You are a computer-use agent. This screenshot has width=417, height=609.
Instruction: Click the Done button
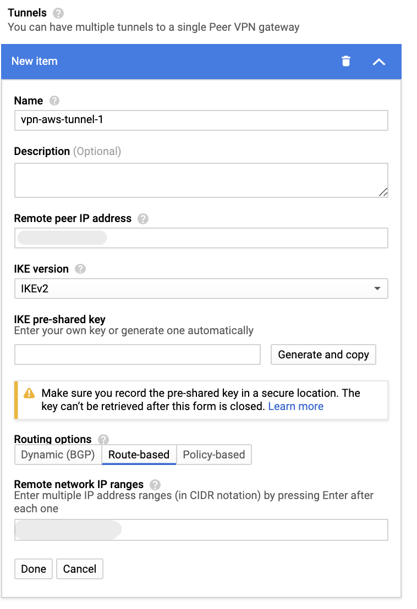click(34, 569)
